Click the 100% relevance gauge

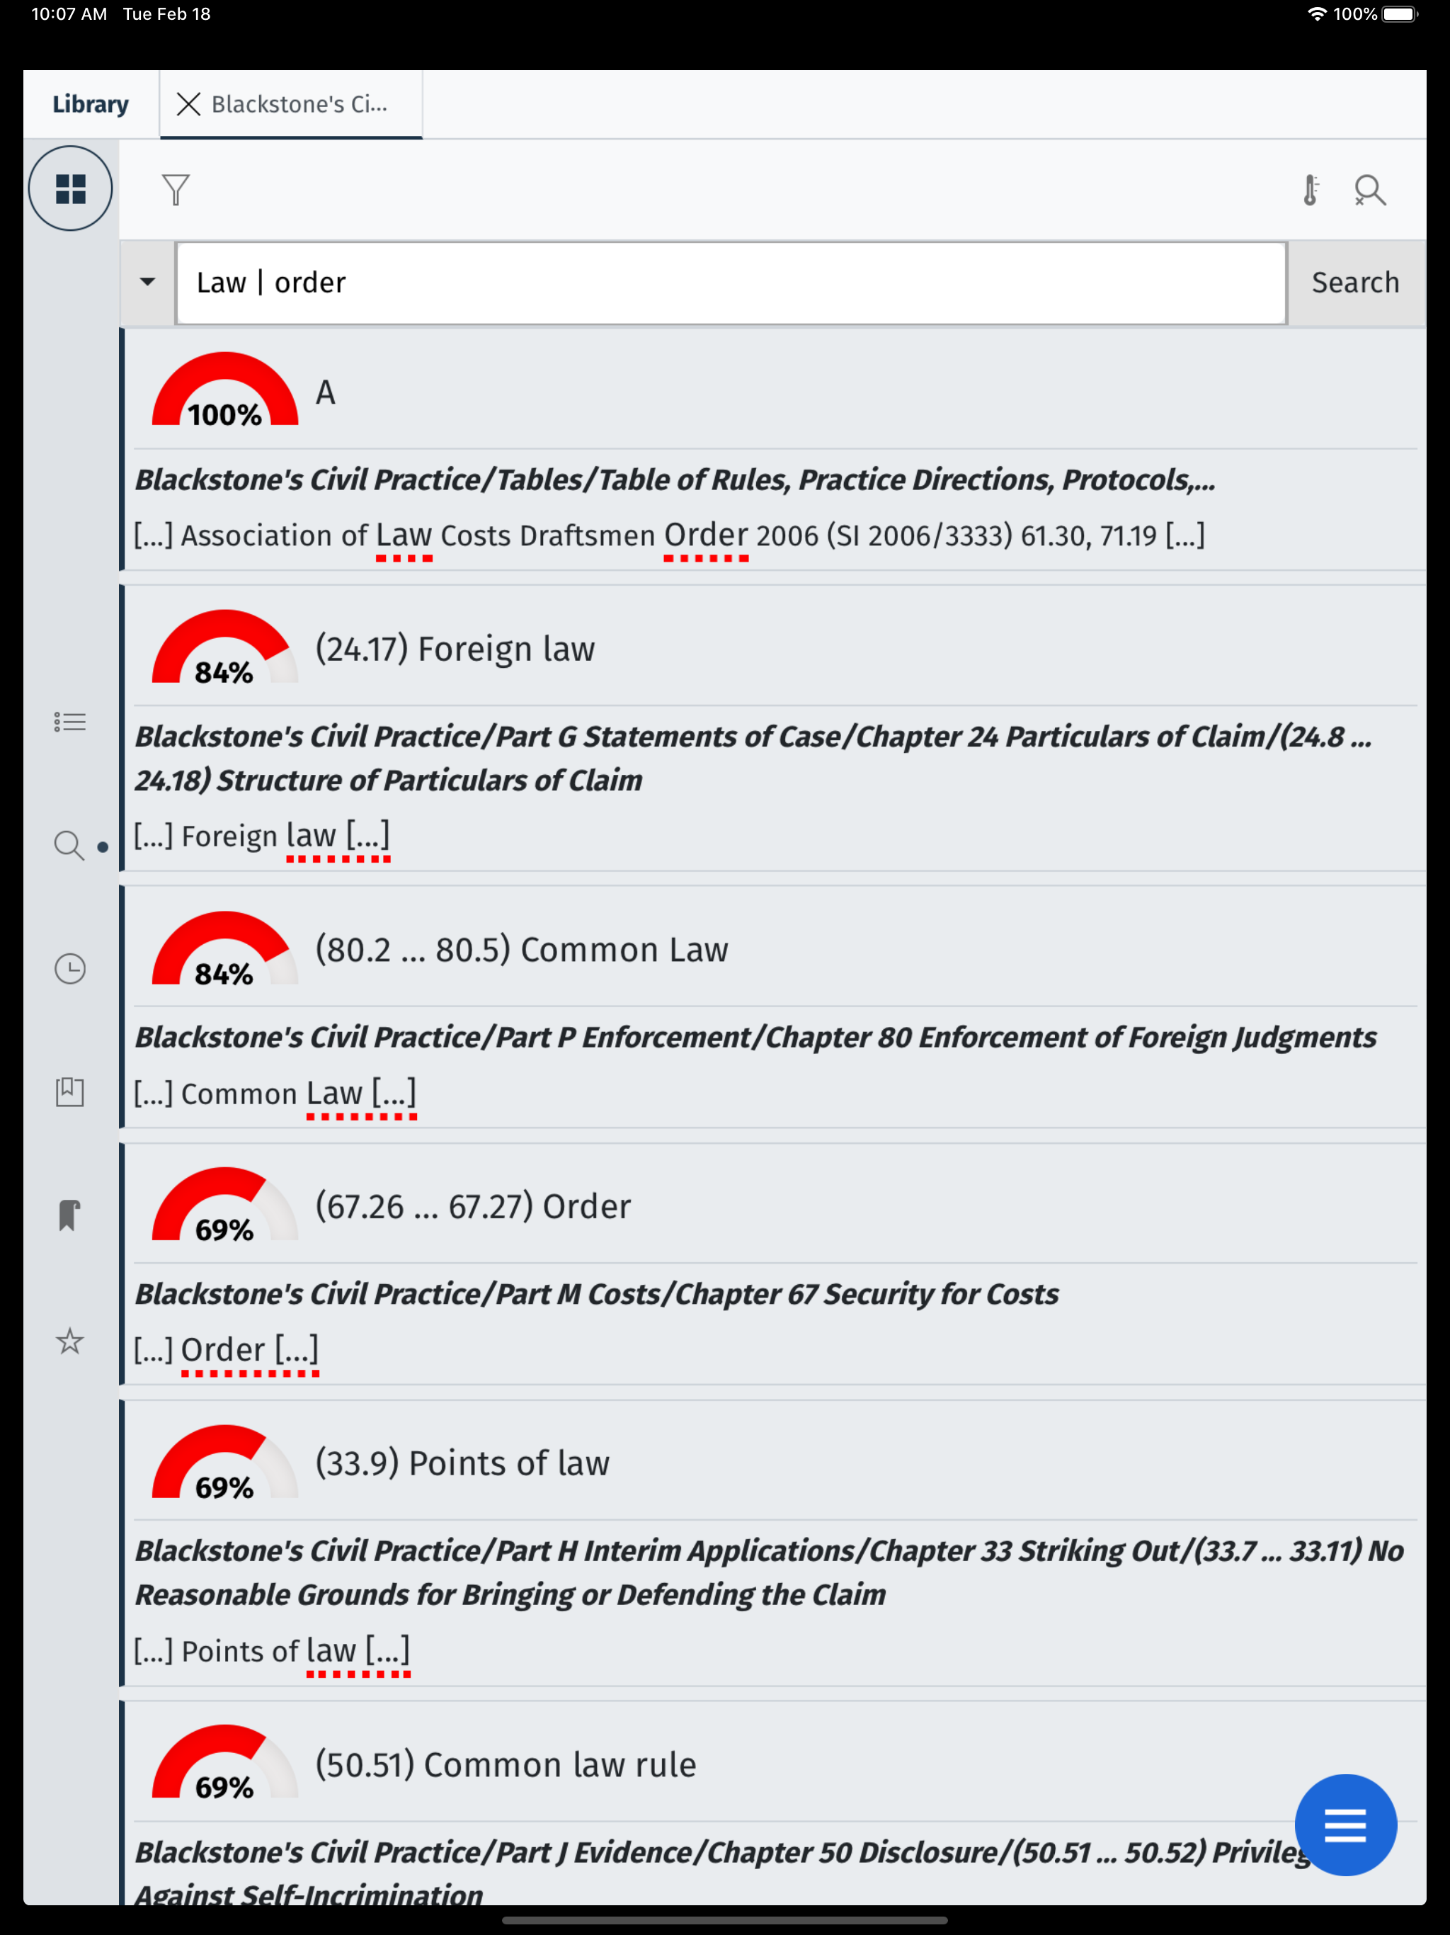pyautogui.click(x=224, y=390)
